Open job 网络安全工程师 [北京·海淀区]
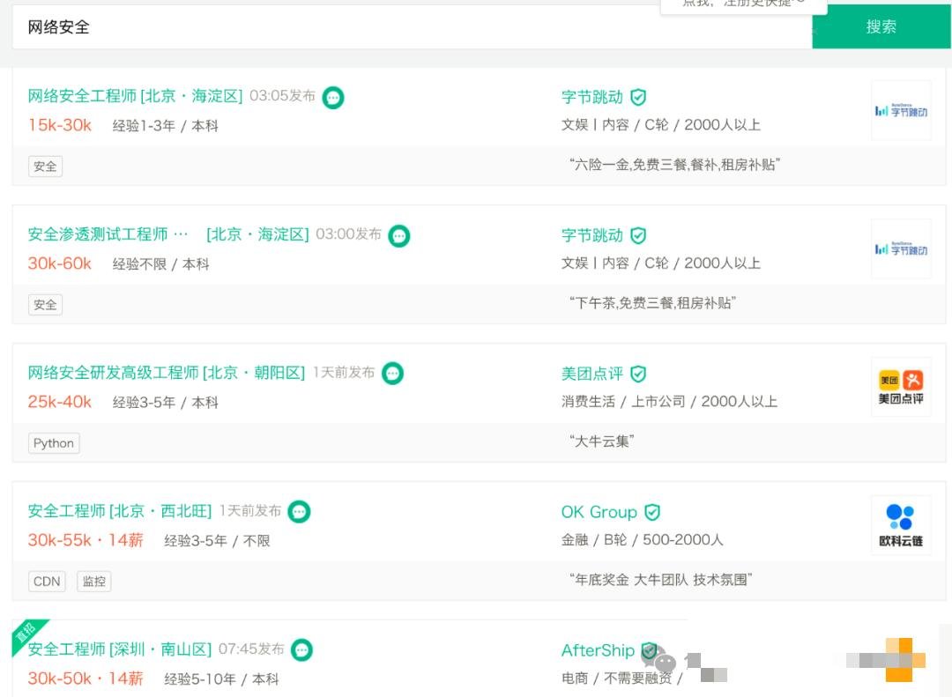Viewport: 952px width, 697px height. (x=135, y=96)
